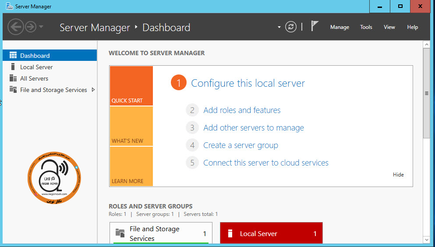Open the Help menu
435x247 pixels.
413,27
